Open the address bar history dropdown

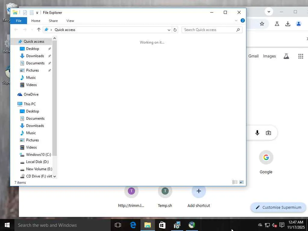click(169, 30)
